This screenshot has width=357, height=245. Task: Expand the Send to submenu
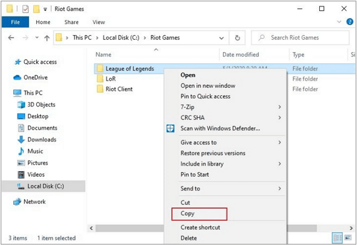(279, 188)
